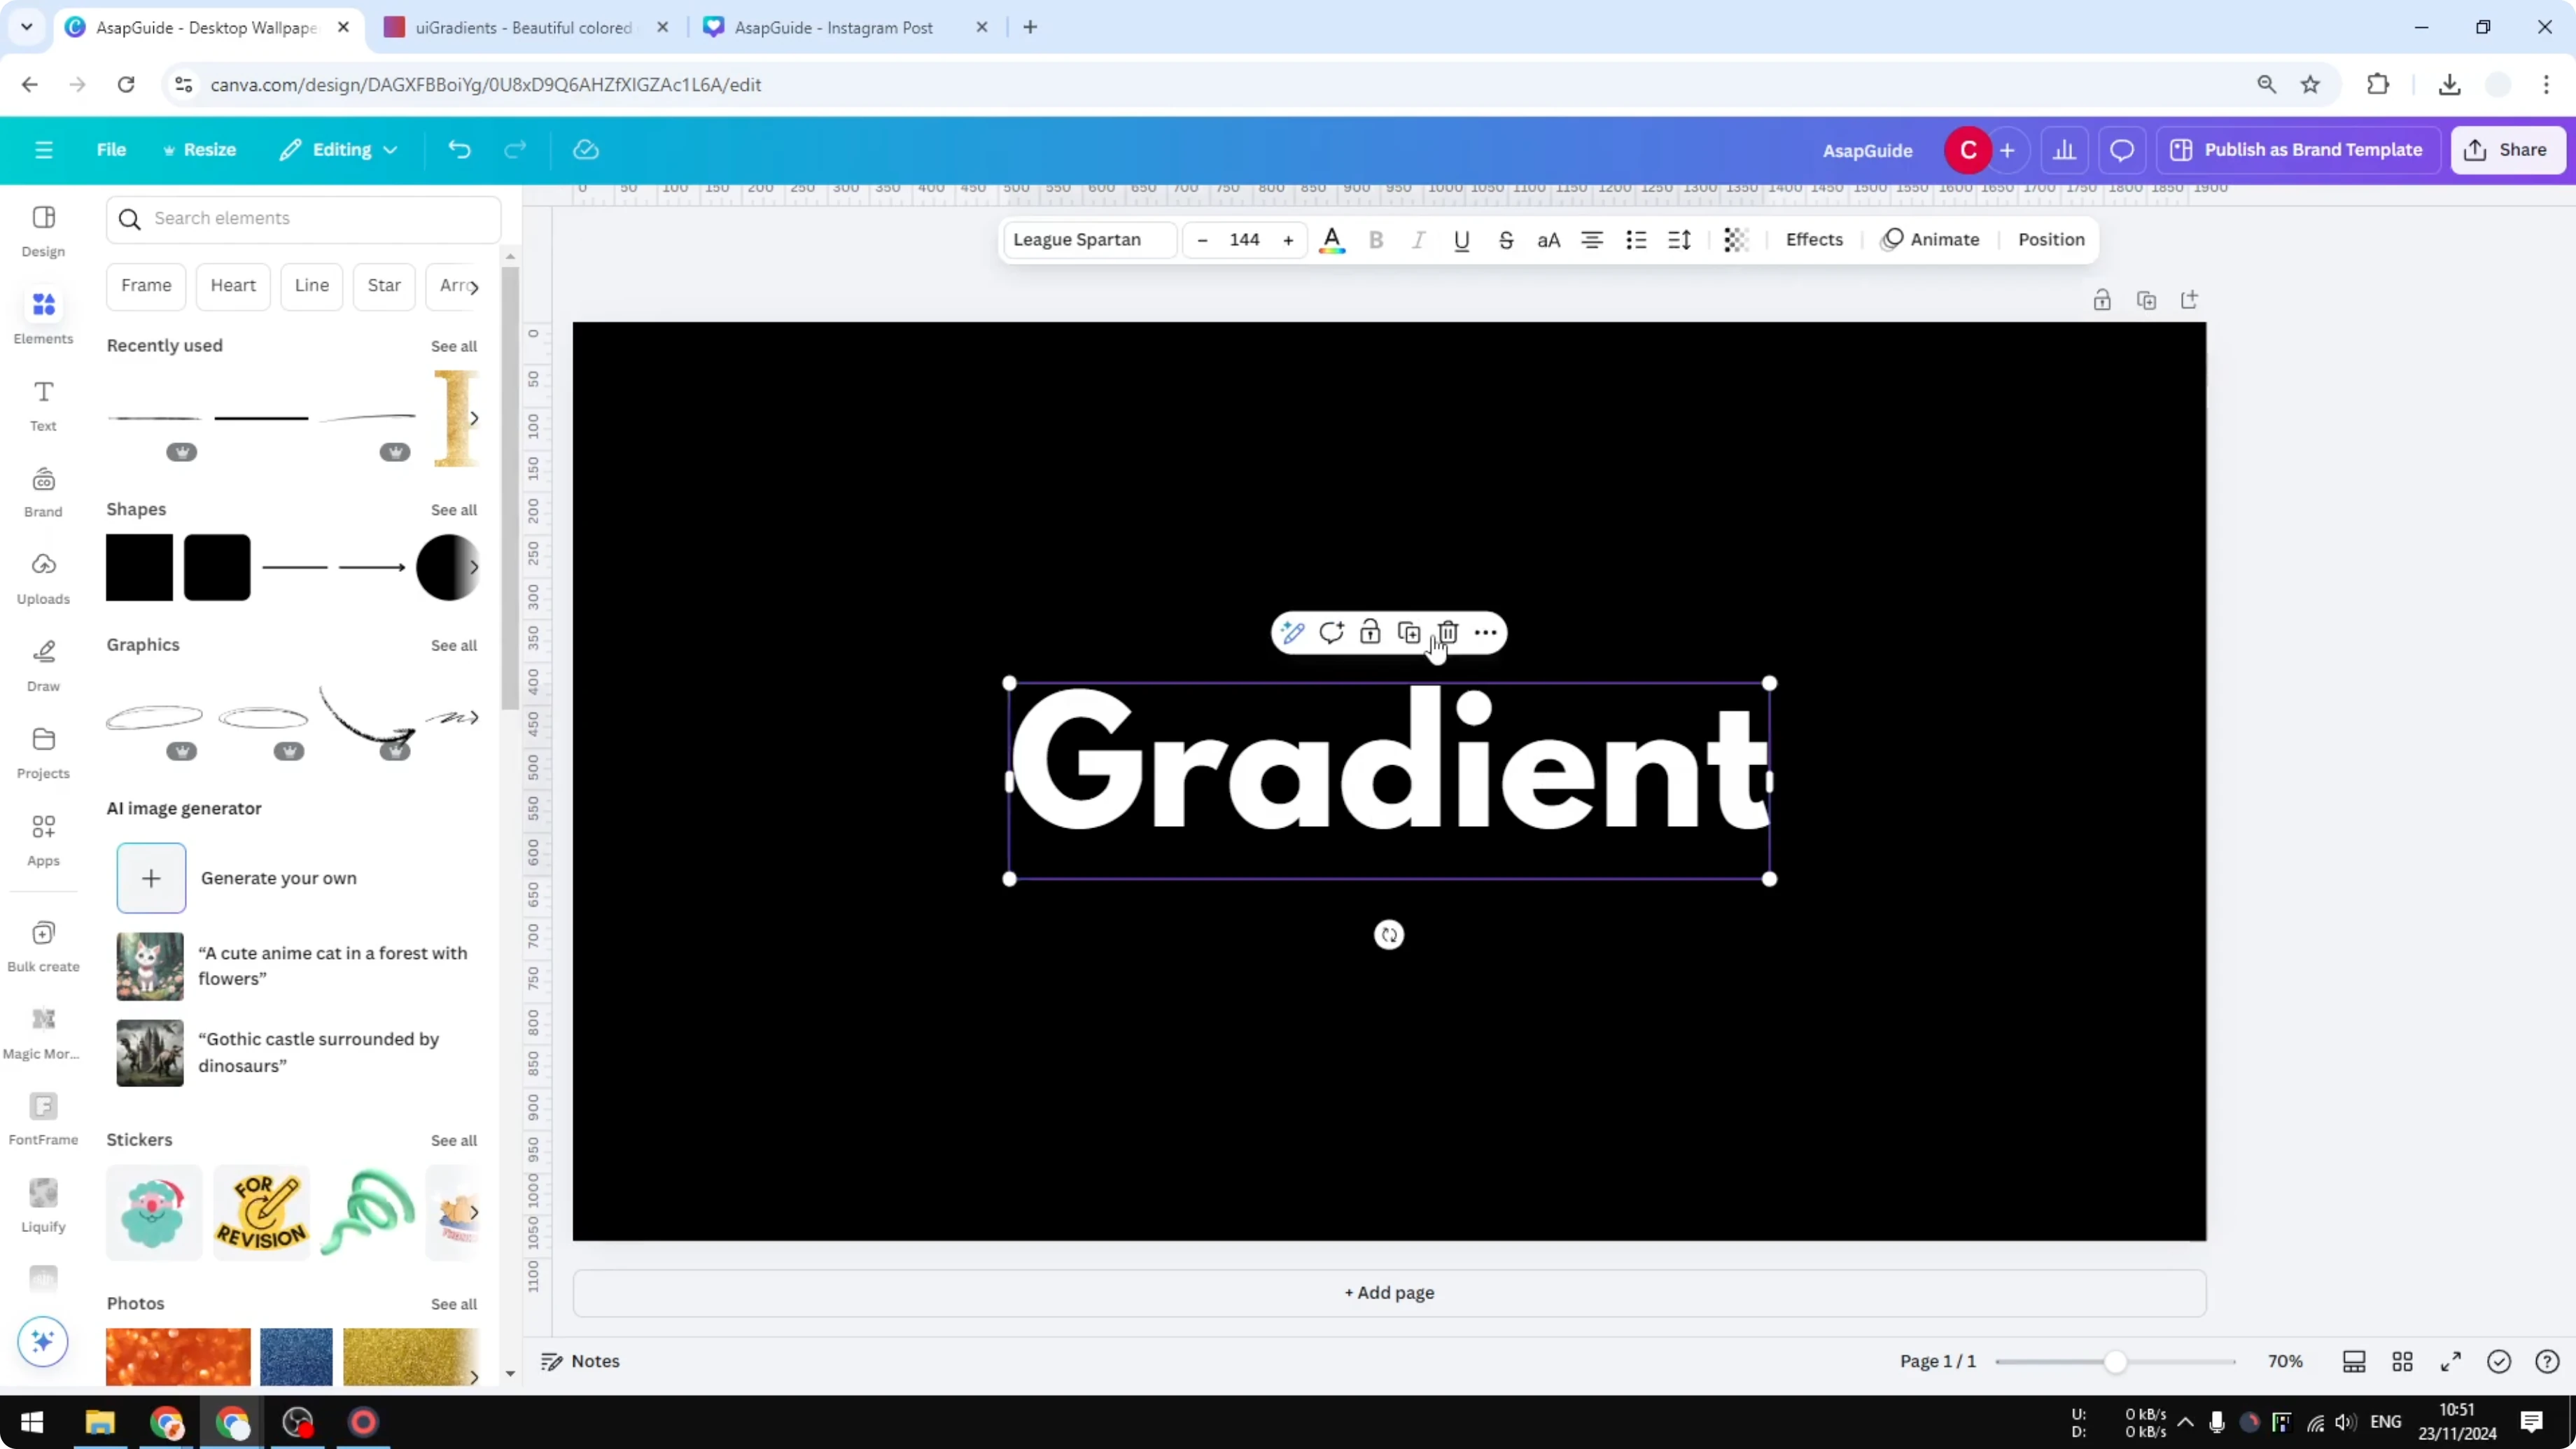Click the Share button
Image resolution: width=2576 pixels, height=1449 pixels.
pyautogui.click(x=2509, y=149)
